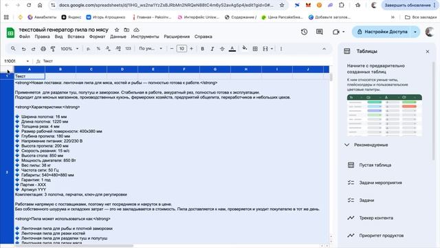
Task: Open the Инструменты menu
Action: click(145, 37)
